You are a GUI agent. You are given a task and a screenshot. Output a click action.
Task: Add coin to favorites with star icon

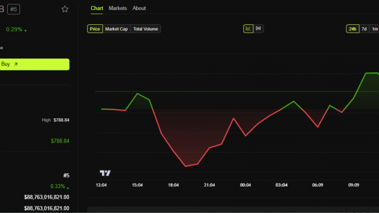coord(65,9)
